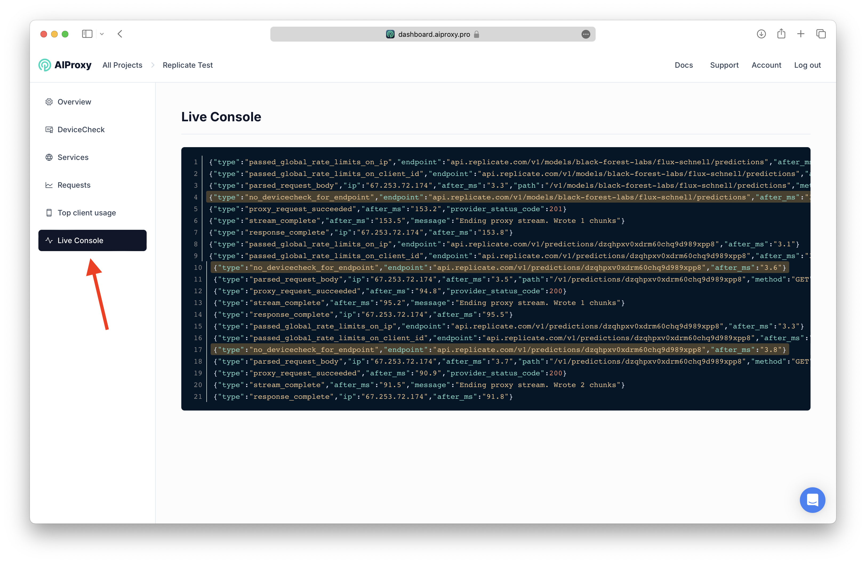866x563 pixels.
Task: Click console line 3 parsed_request_body
Action: point(510,186)
